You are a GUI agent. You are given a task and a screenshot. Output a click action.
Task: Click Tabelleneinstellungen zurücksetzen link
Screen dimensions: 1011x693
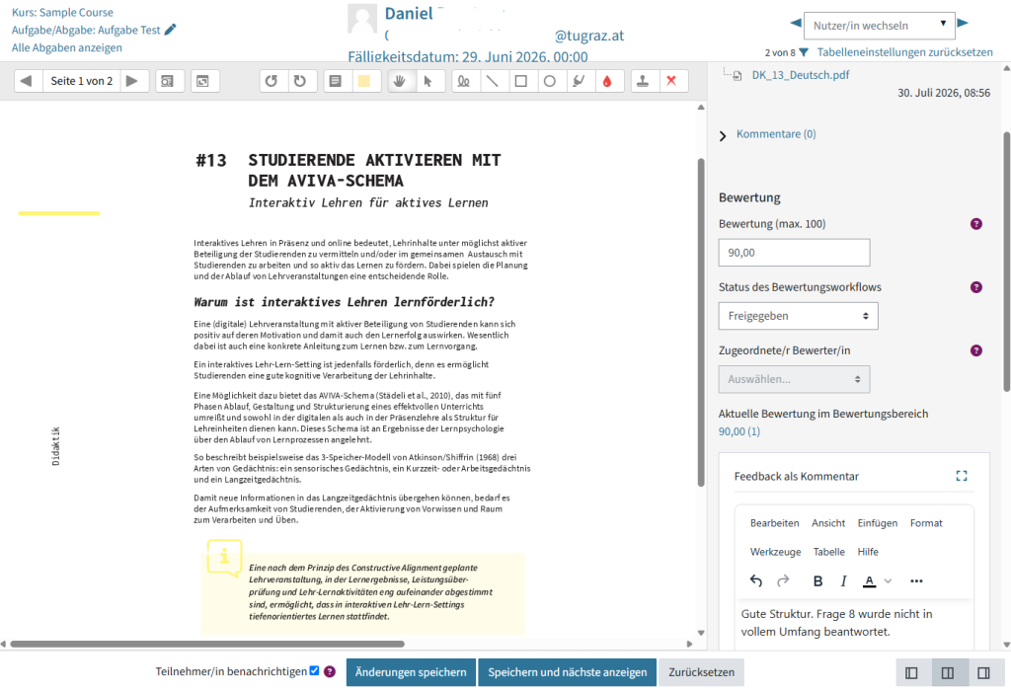pos(904,52)
